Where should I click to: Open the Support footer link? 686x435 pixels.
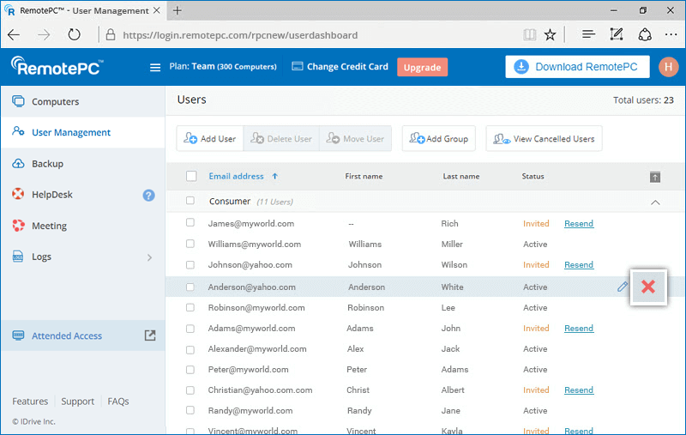pyautogui.click(x=77, y=401)
